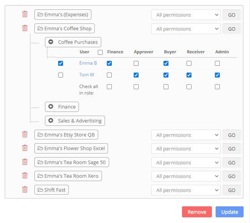This screenshot has width=250, height=223.
Task: Open permissions dropdown for Emma's (Expenses)
Action: pos(186,15)
